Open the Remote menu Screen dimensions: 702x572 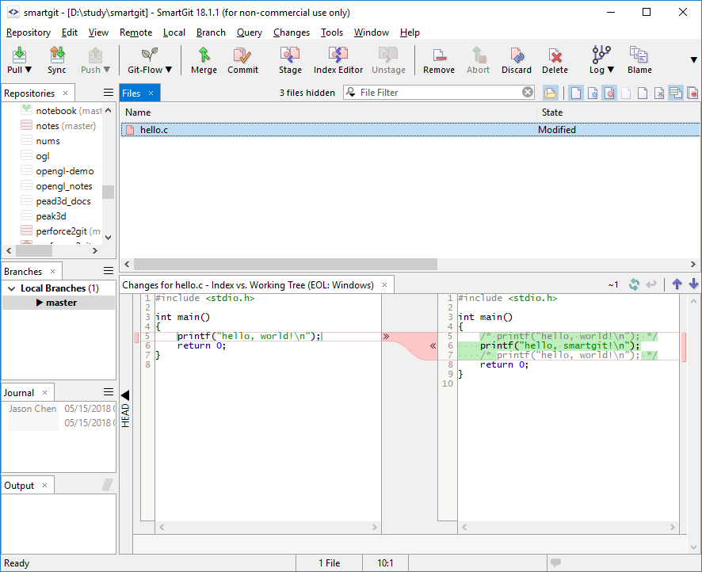tap(135, 32)
